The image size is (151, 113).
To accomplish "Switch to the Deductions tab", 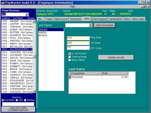I will point(75,19).
